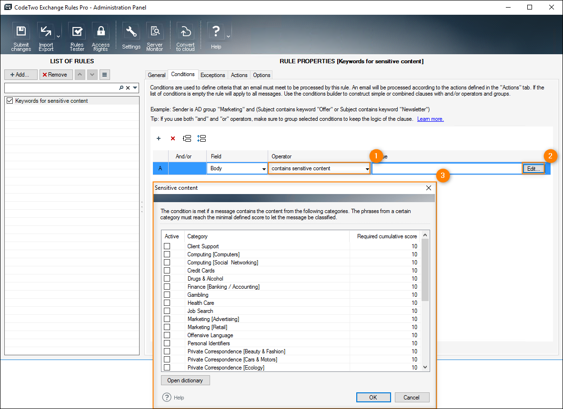The width and height of the screenshot is (563, 409).
Task: Click the Keywords for sensitive content rule name
Action: pos(51,101)
